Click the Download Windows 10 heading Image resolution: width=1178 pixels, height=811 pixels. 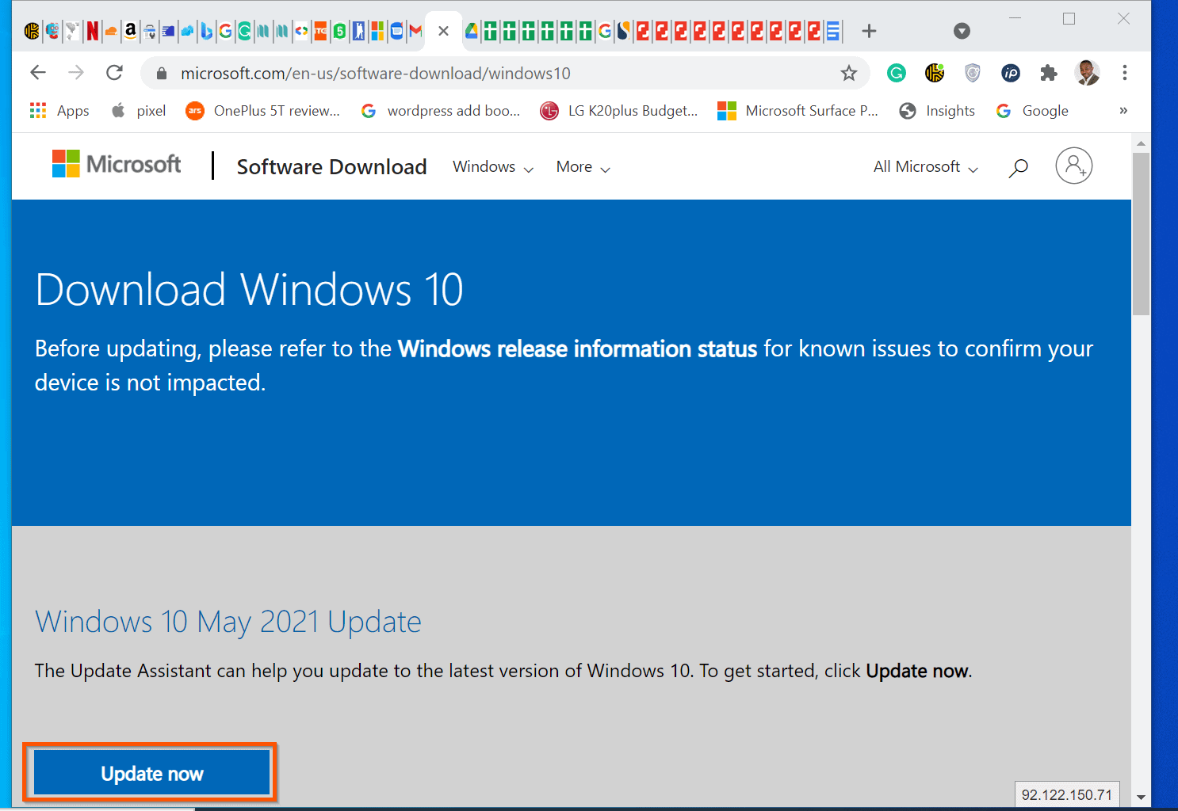(249, 290)
